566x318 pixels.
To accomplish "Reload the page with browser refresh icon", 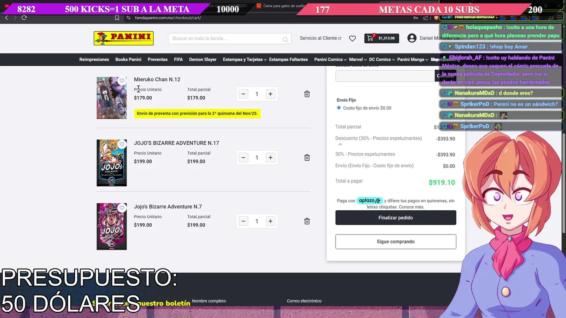I will 24,18.
